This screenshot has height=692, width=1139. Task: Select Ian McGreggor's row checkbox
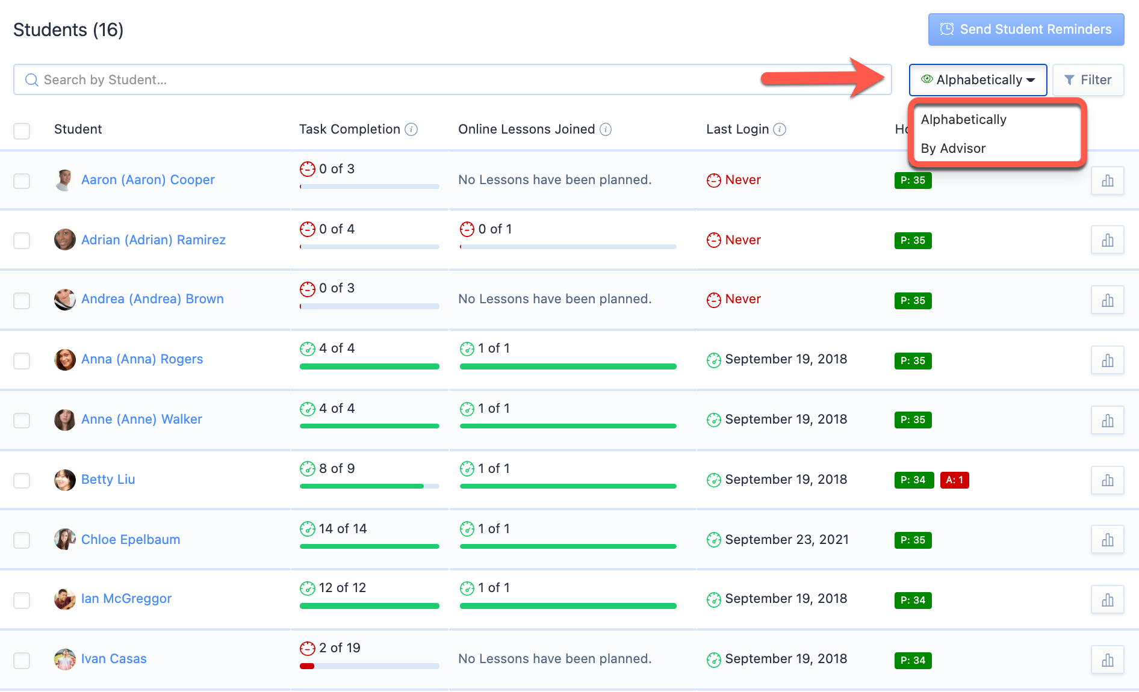coord(22,600)
